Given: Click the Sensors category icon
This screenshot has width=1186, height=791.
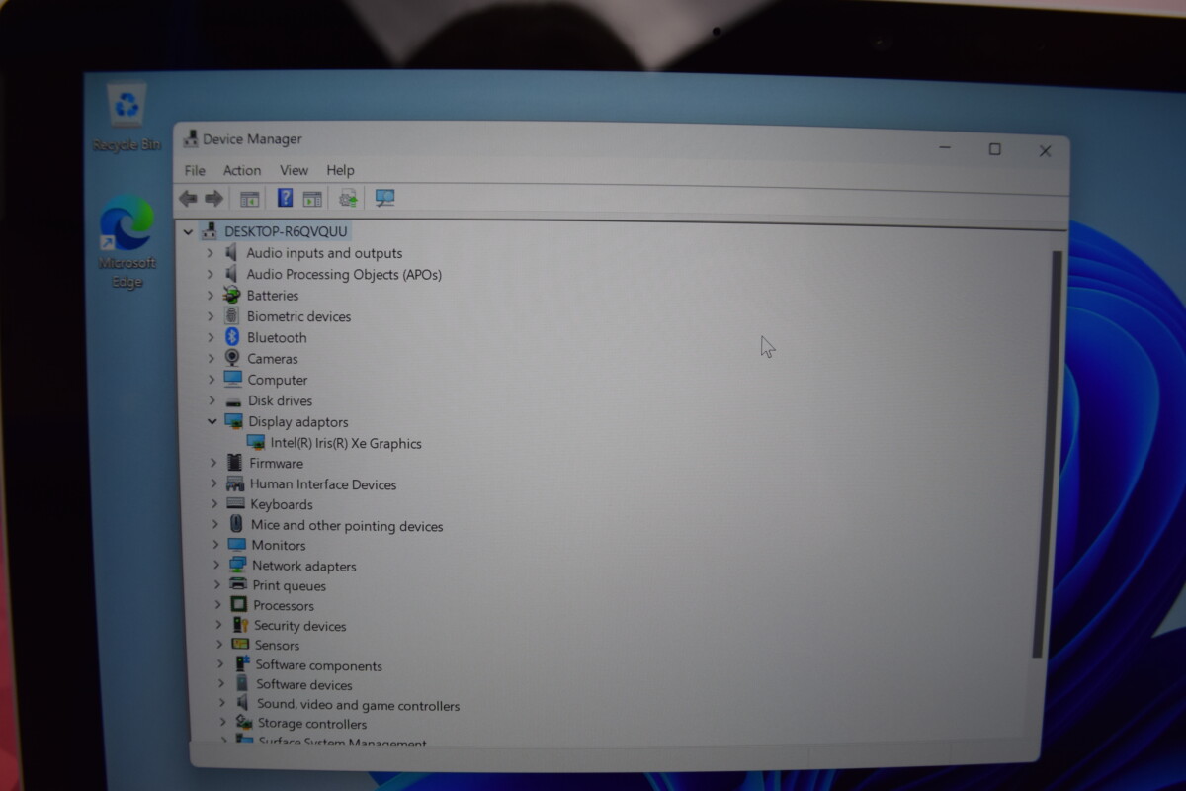Looking at the screenshot, I should point(240,644).
